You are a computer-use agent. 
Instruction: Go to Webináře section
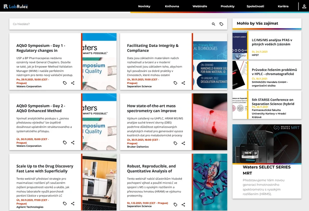click(x=200, y=6)
